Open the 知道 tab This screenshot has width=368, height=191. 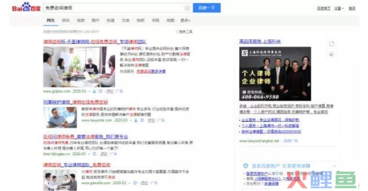tap(110, 20)
